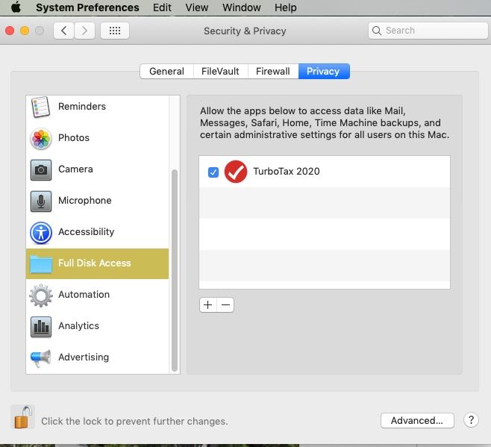
Task: Select the Camera label in the list
Action: (75, 169)
